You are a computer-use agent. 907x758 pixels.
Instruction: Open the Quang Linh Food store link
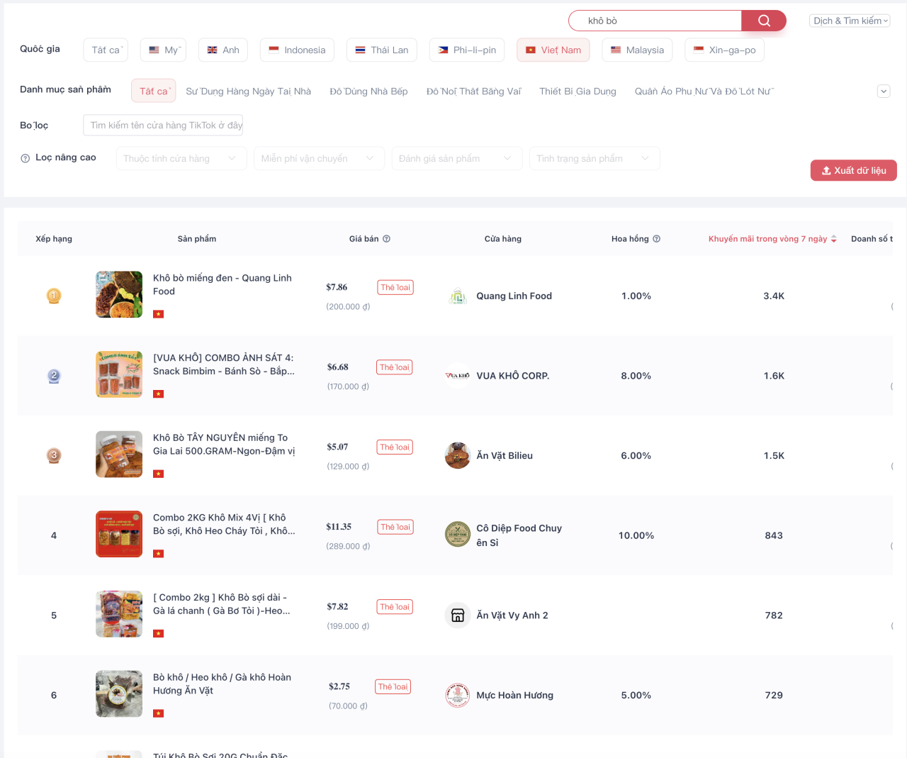pyautogui.click(x=514, y=296)
